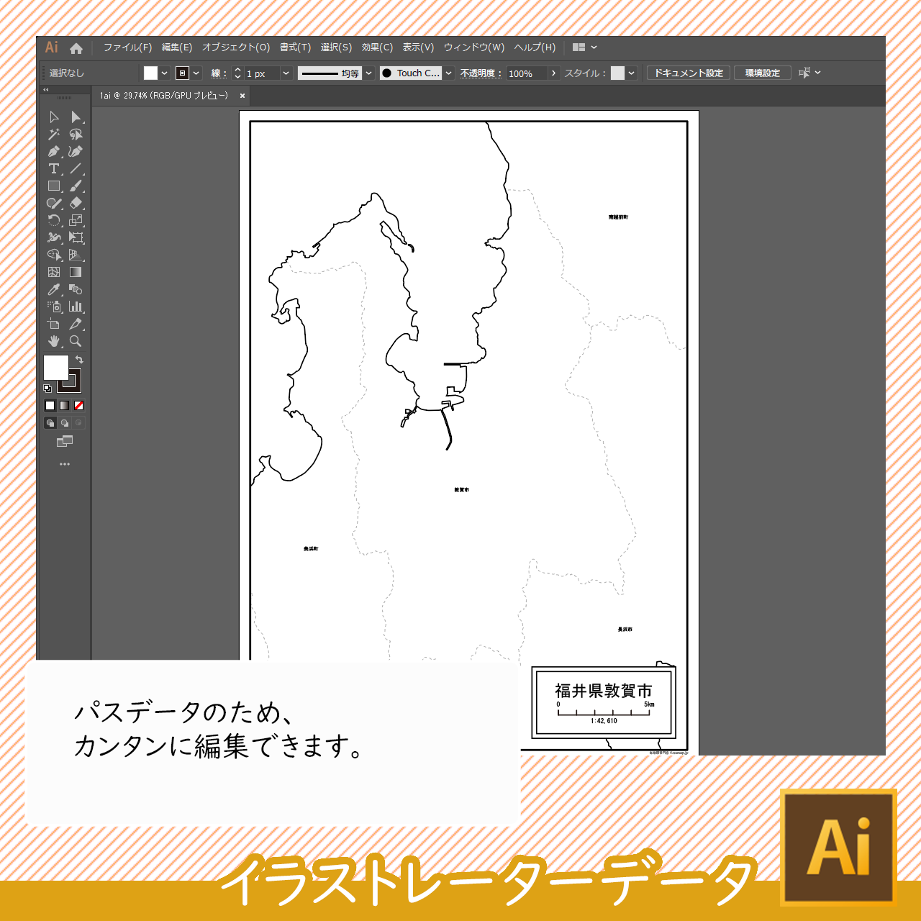Open the ウィンドウ(W) menu
This screenshot has width=921, height=921.
(x=474, y=47)
